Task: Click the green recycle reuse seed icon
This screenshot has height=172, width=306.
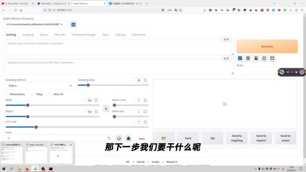Action: pyautogui.click(x=128, y=138)
